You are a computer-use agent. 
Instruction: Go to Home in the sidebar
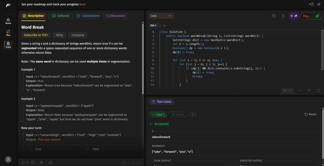(8, 21)
